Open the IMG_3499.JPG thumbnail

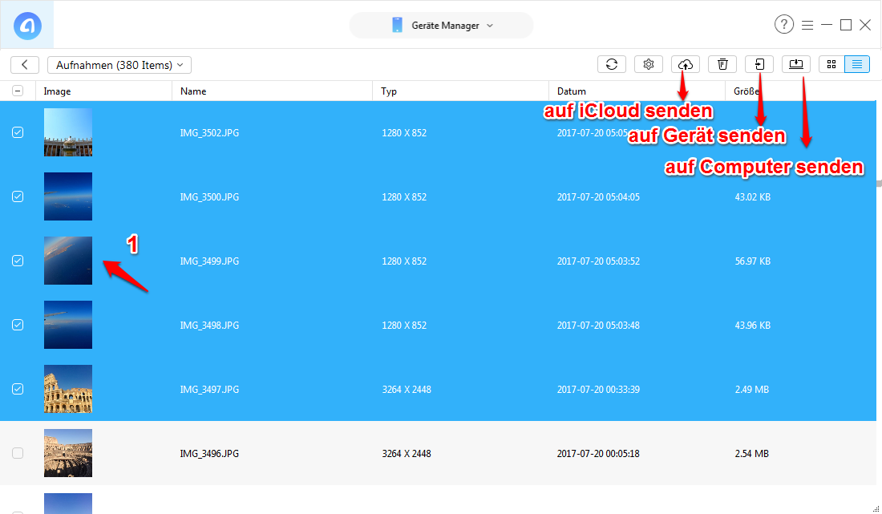[x=68, y=261]
